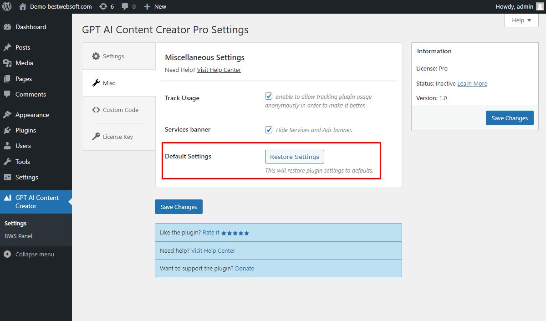Click the Restore Settings button
This screenshot has width=546, height=321.
[295, 157]
